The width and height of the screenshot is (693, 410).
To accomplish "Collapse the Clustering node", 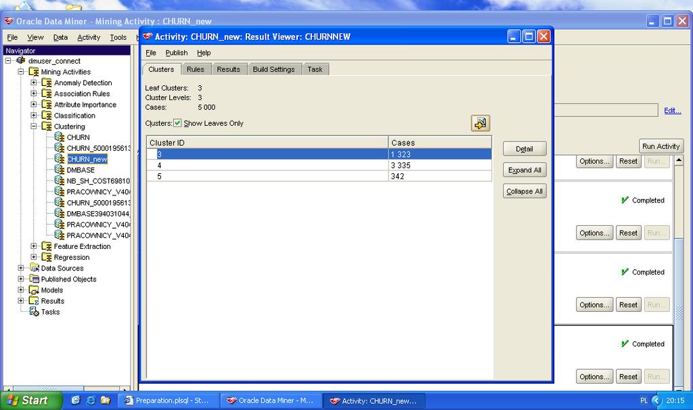I will tap(34, 127).
